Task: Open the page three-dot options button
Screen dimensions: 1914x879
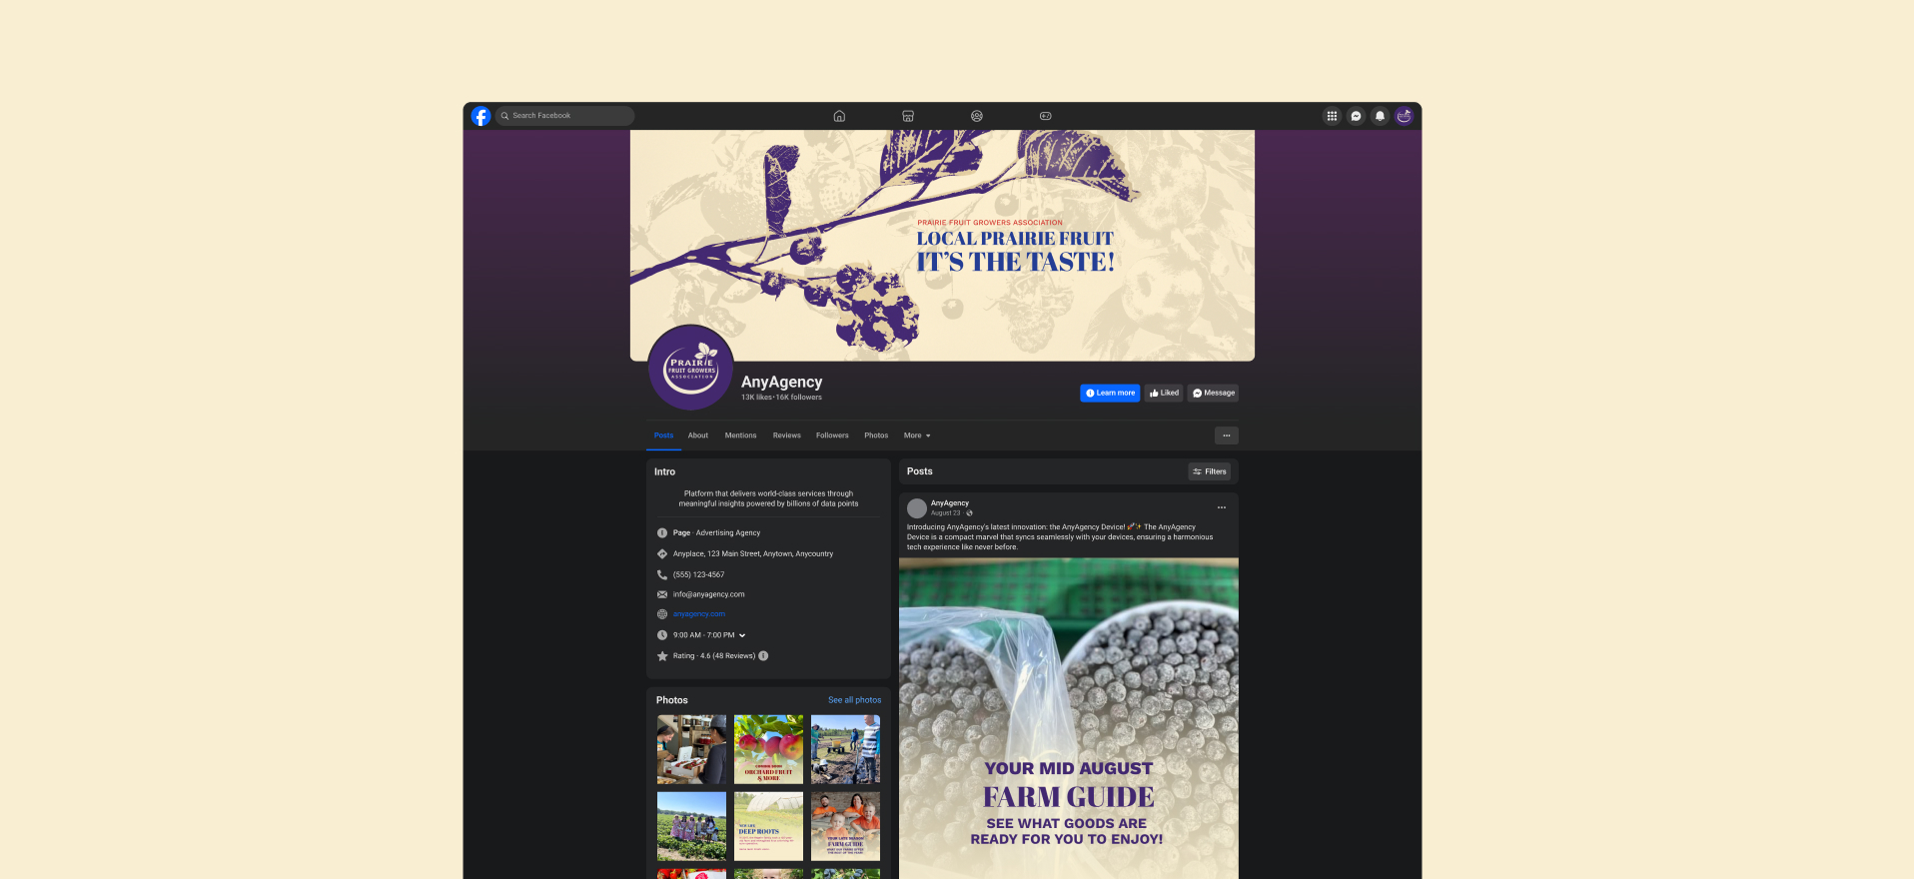Action: [1227, 436]
